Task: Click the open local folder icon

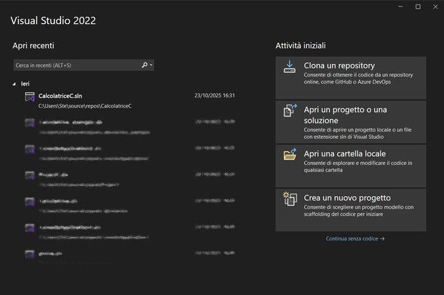Action: (290, 154)
